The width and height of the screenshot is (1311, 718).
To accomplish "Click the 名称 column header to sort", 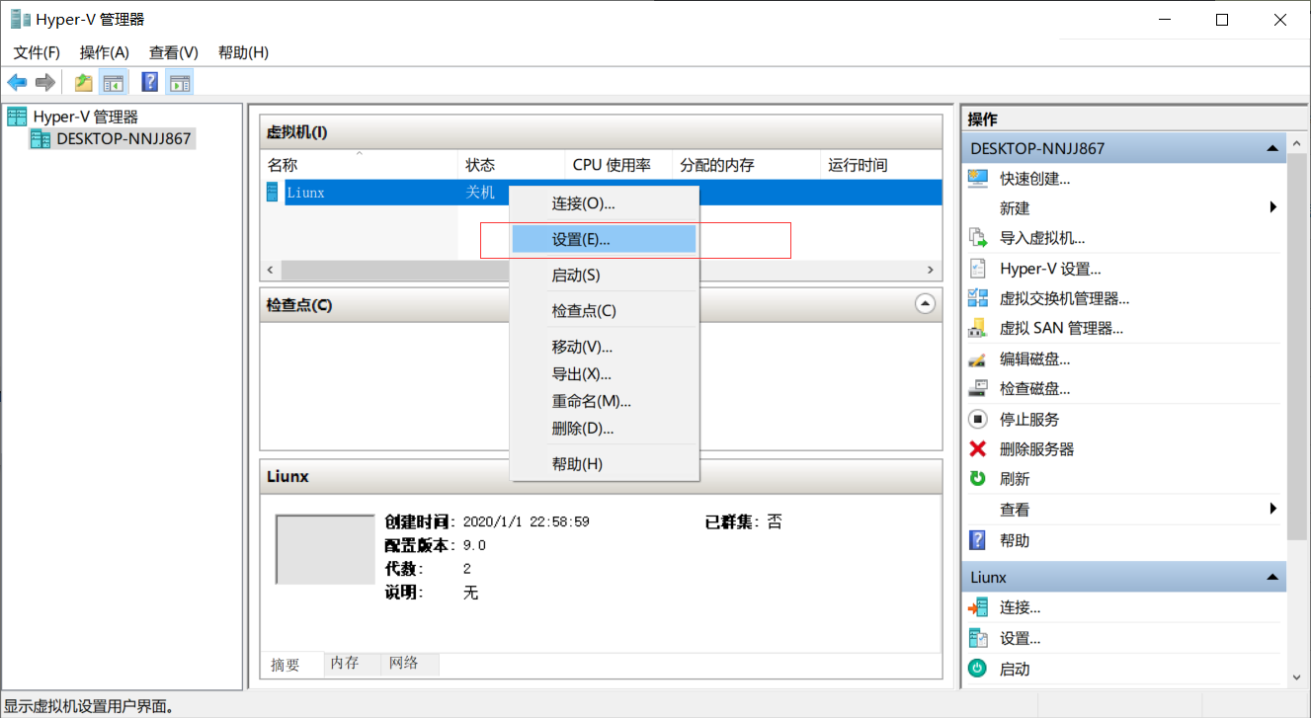I will pos(283,166).
